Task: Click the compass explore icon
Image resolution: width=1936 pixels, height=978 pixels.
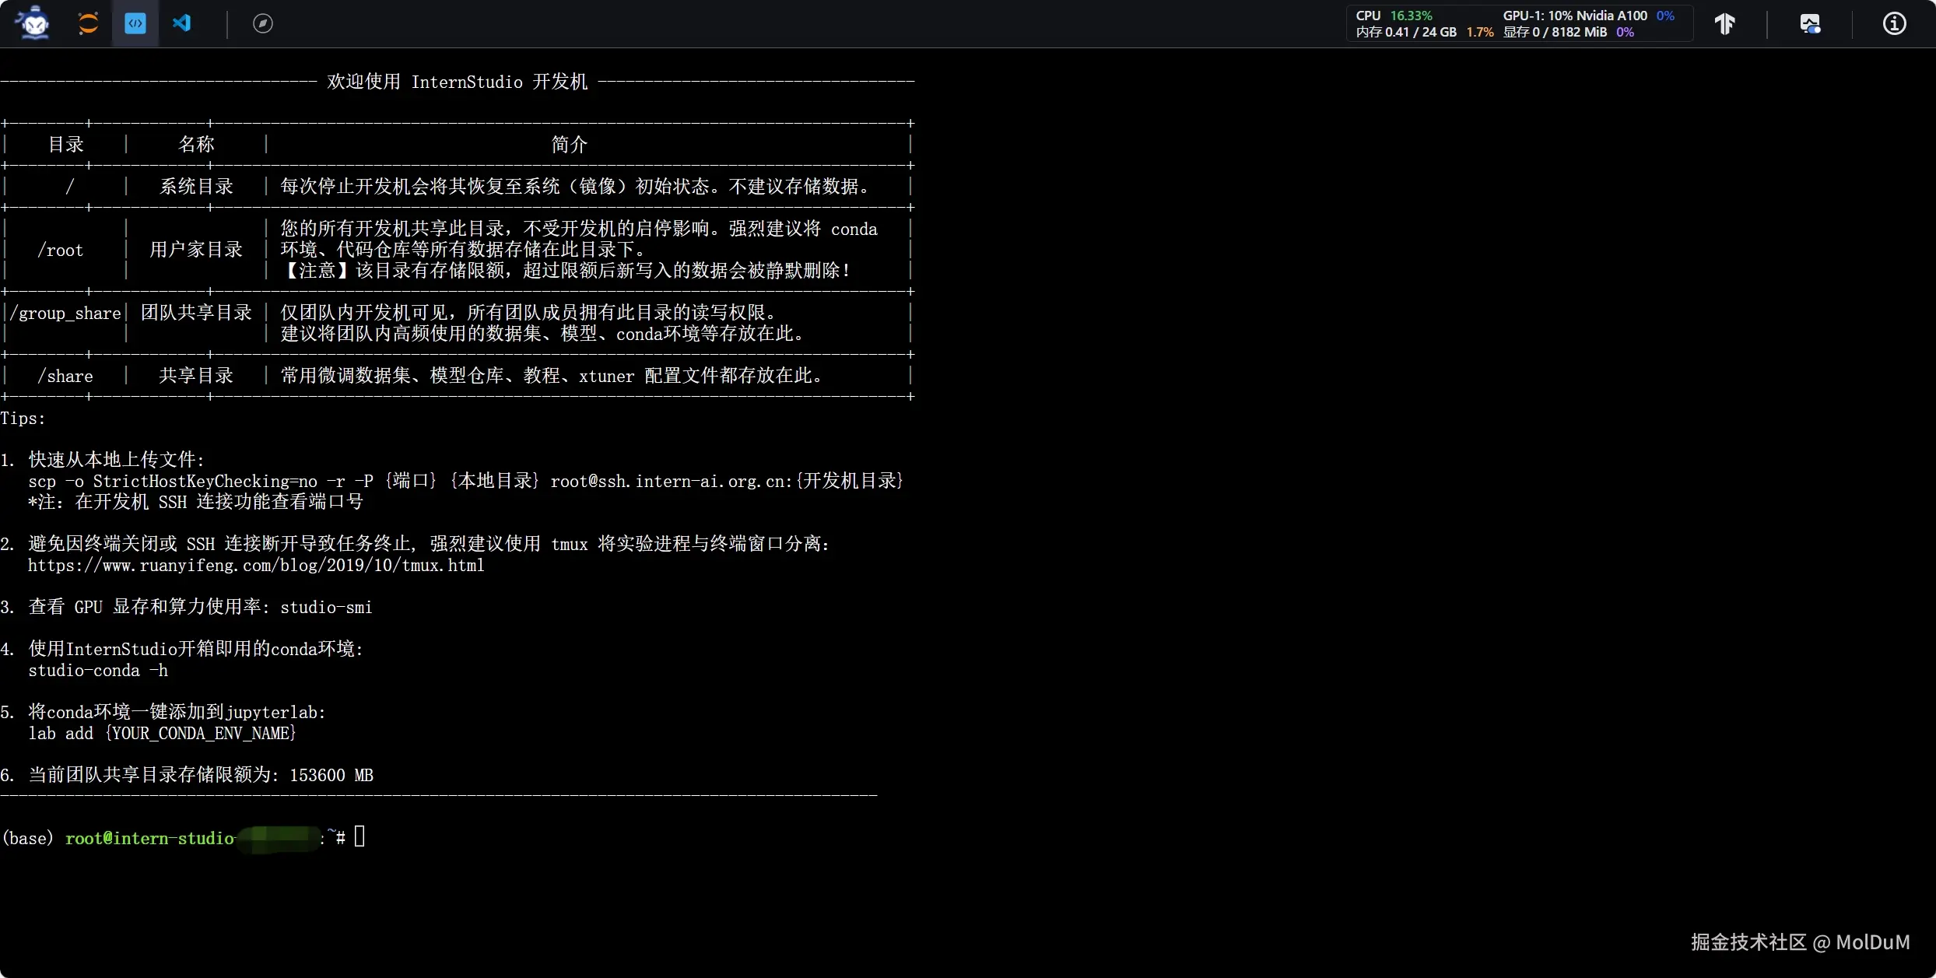Action: [x=263, y=23]
